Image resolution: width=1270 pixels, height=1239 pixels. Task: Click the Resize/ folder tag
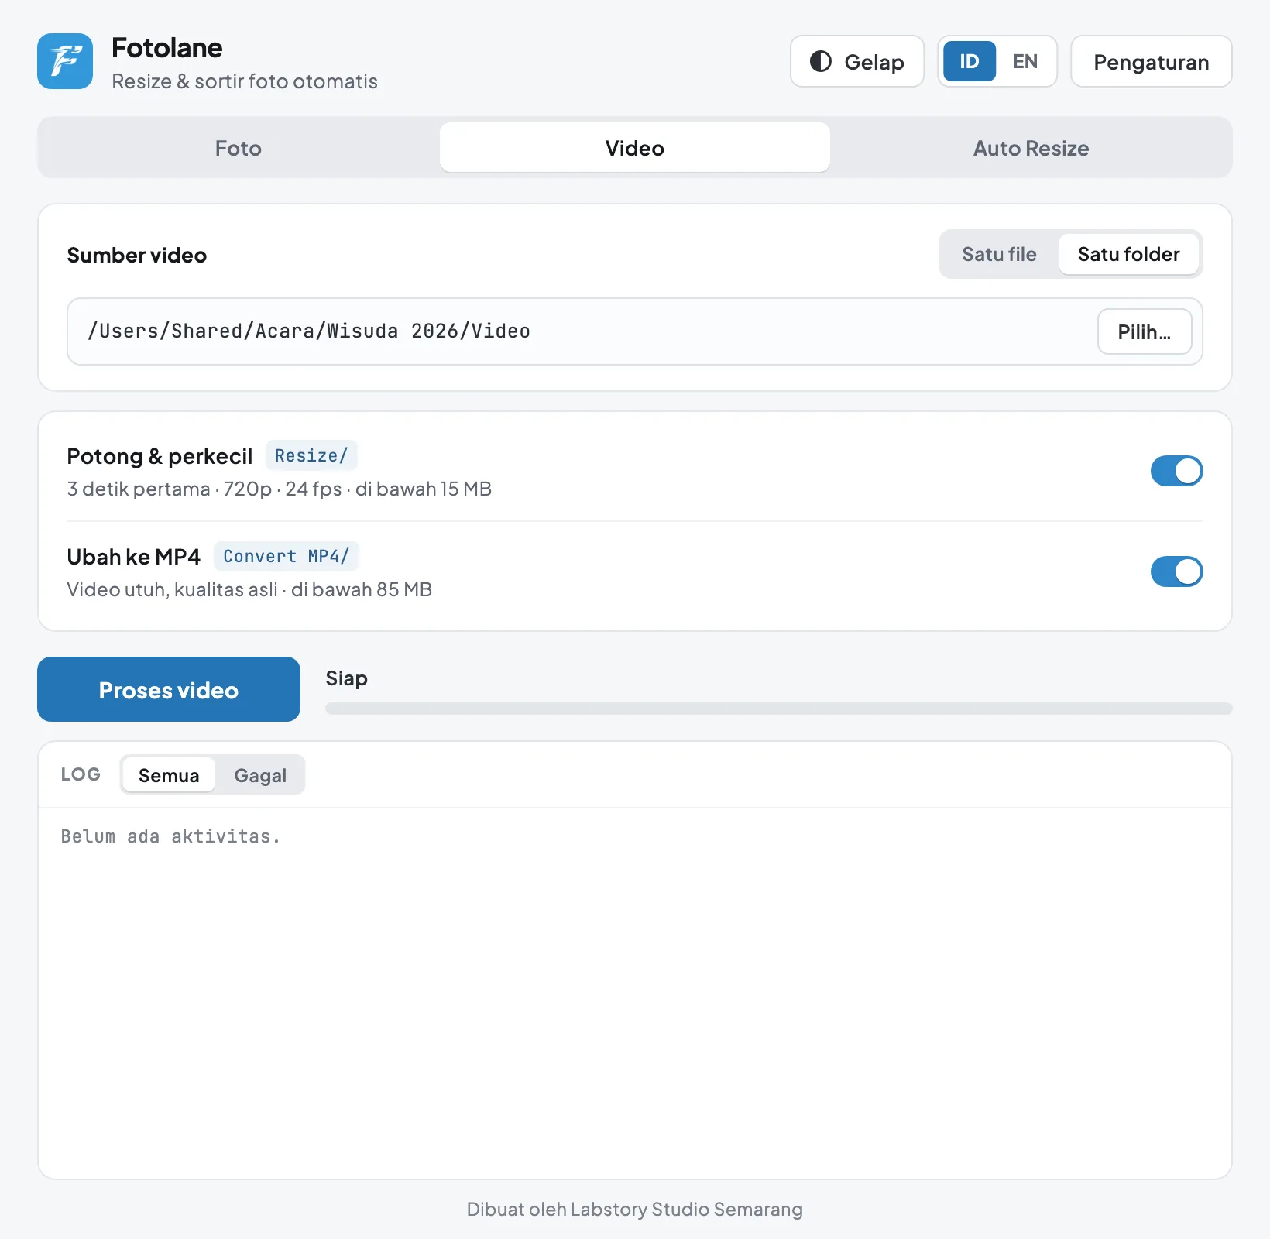coord(311,455)
